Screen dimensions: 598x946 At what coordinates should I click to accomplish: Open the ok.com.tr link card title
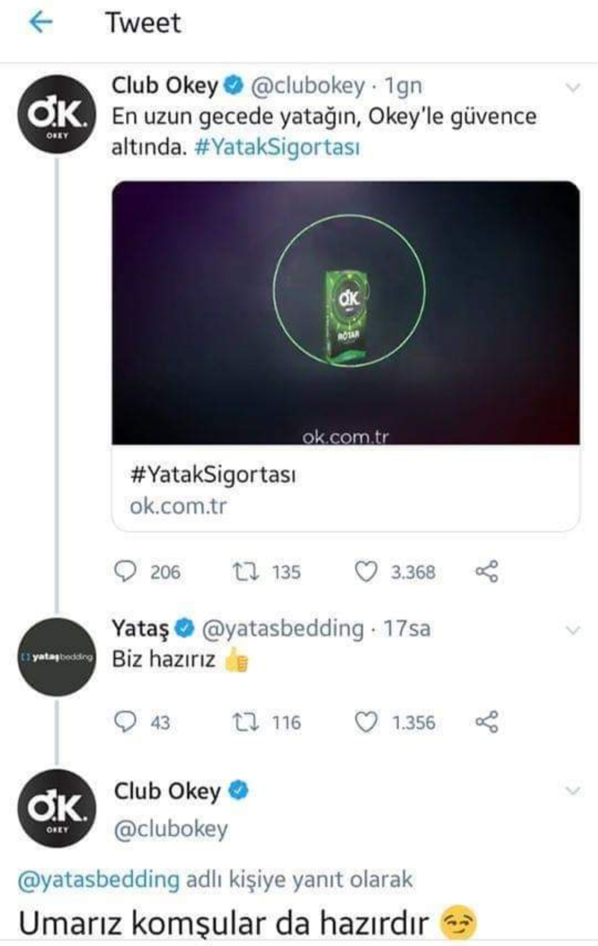(x=213, y=474)
